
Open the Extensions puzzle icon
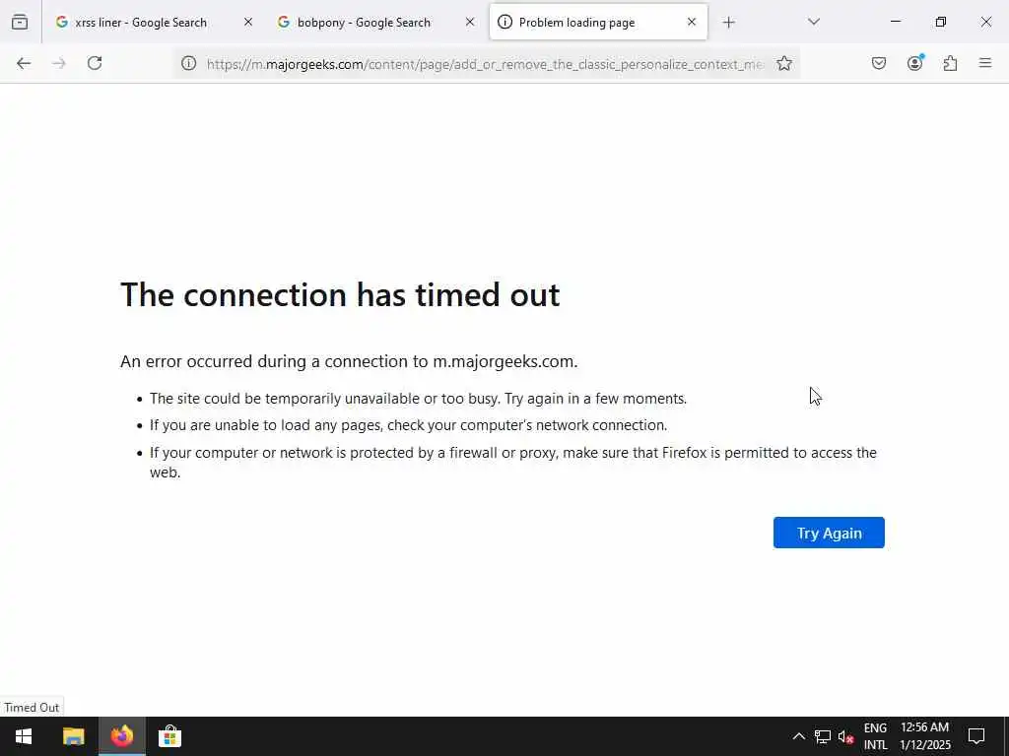(951, 63)
